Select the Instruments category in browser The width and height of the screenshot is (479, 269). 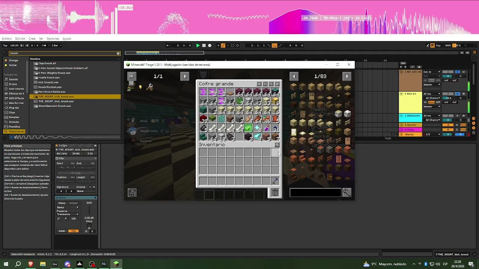point(16,89)
